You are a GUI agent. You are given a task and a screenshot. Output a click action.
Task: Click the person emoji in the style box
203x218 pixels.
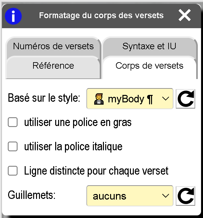[98, 99]
